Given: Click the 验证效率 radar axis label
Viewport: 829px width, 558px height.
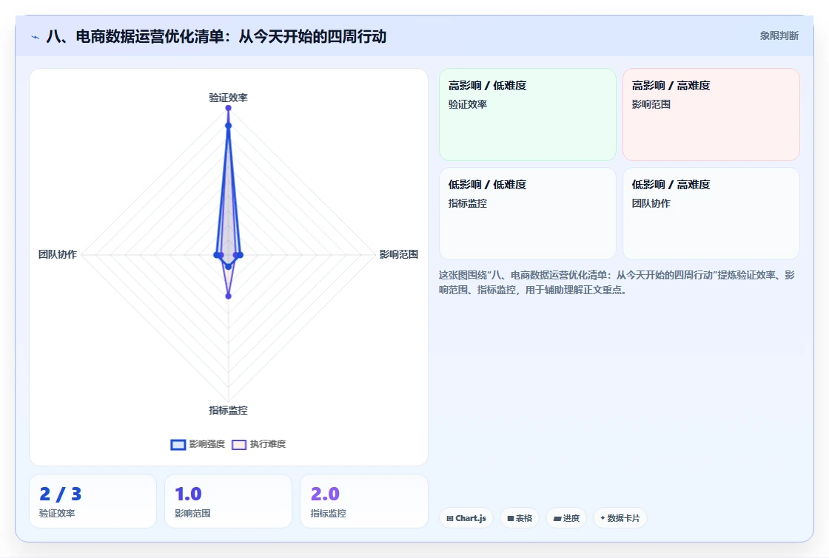Looking at the screenshot, I should click(228, 98).
